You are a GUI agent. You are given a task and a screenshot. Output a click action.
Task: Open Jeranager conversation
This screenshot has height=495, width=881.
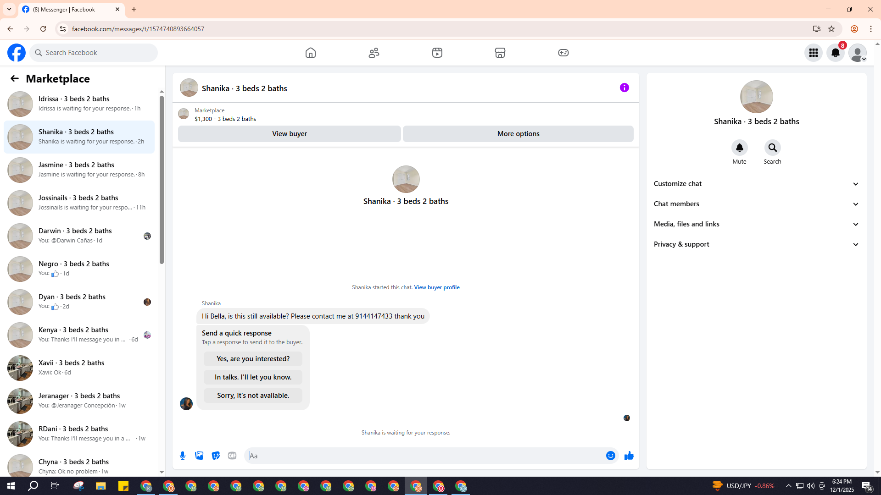click(x=79, y=401)
